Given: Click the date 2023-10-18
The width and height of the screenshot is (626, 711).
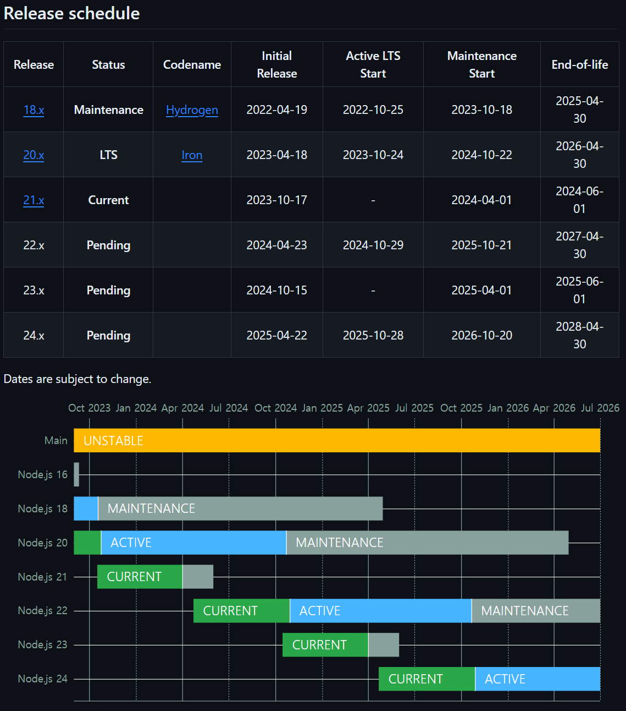Looking at the screenshot, I should click(482, 110).
